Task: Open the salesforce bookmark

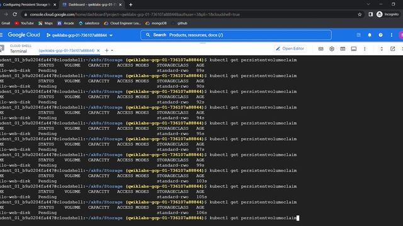Action: coord(89,23)
